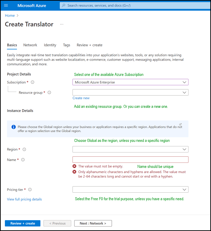211x231 pixels.
Task: Click the ellipsis next to Create Translator
Action: click(62, 24)
